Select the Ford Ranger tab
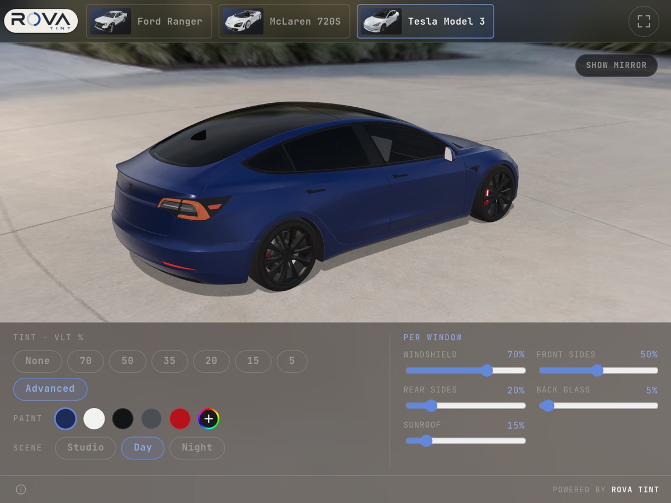This screenshot has height=503, width=671. (149, 21)
